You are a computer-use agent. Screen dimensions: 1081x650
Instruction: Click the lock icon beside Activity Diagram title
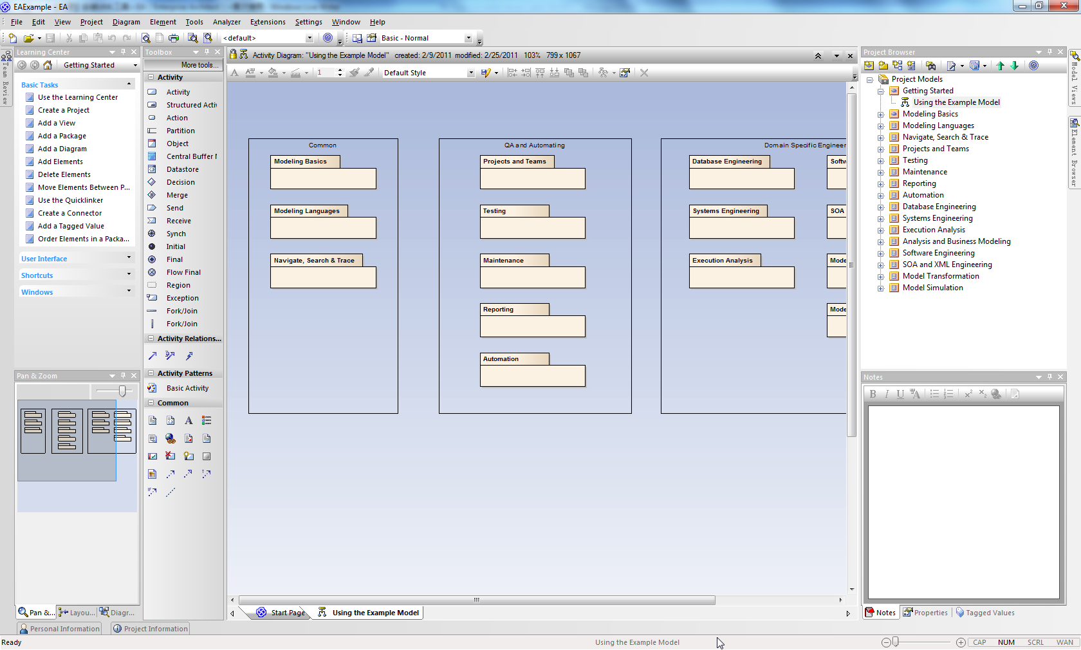coord(234,55)
